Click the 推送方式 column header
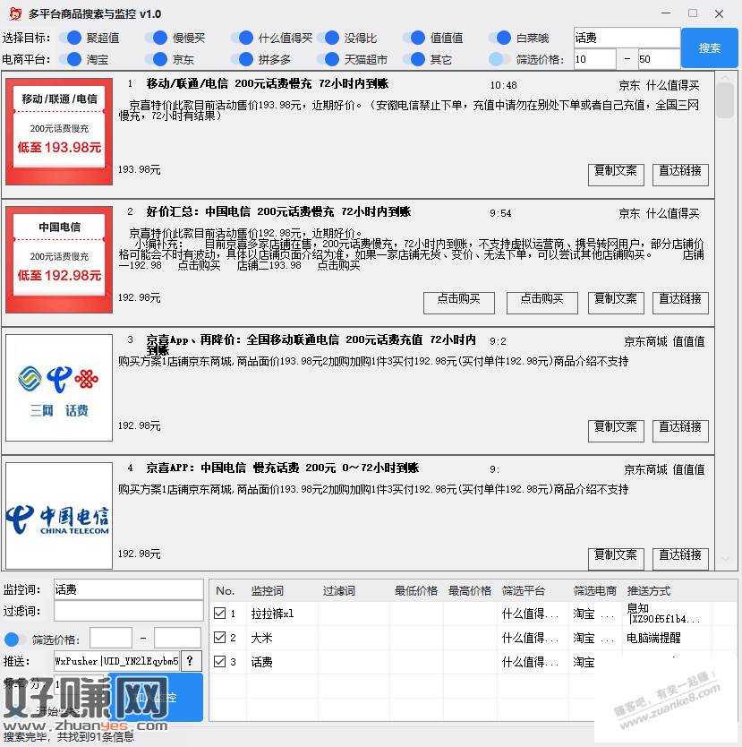This screenshot has width=742, height=747. [x=649, y=591]
